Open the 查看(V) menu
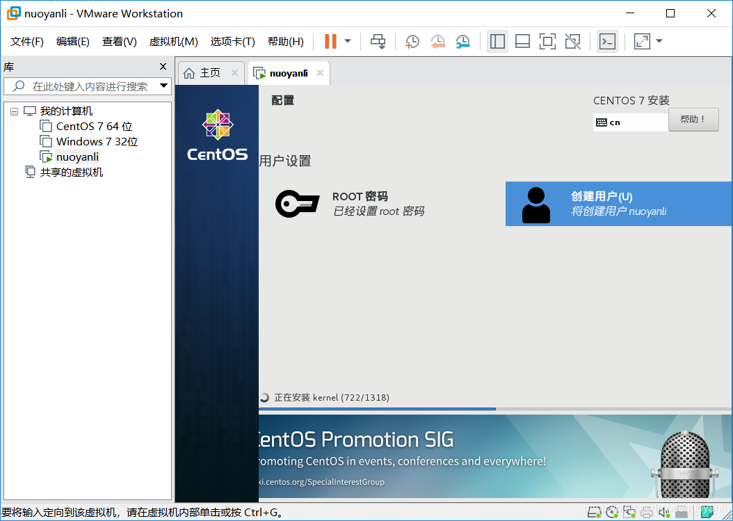Screen dimensions: 733x521 click(x=119, y=42)
